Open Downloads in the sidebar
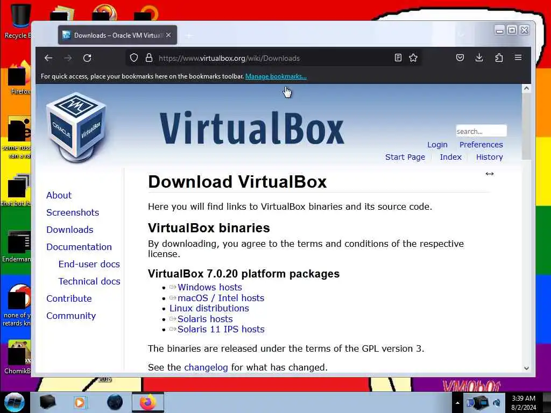 coord(69,230)
